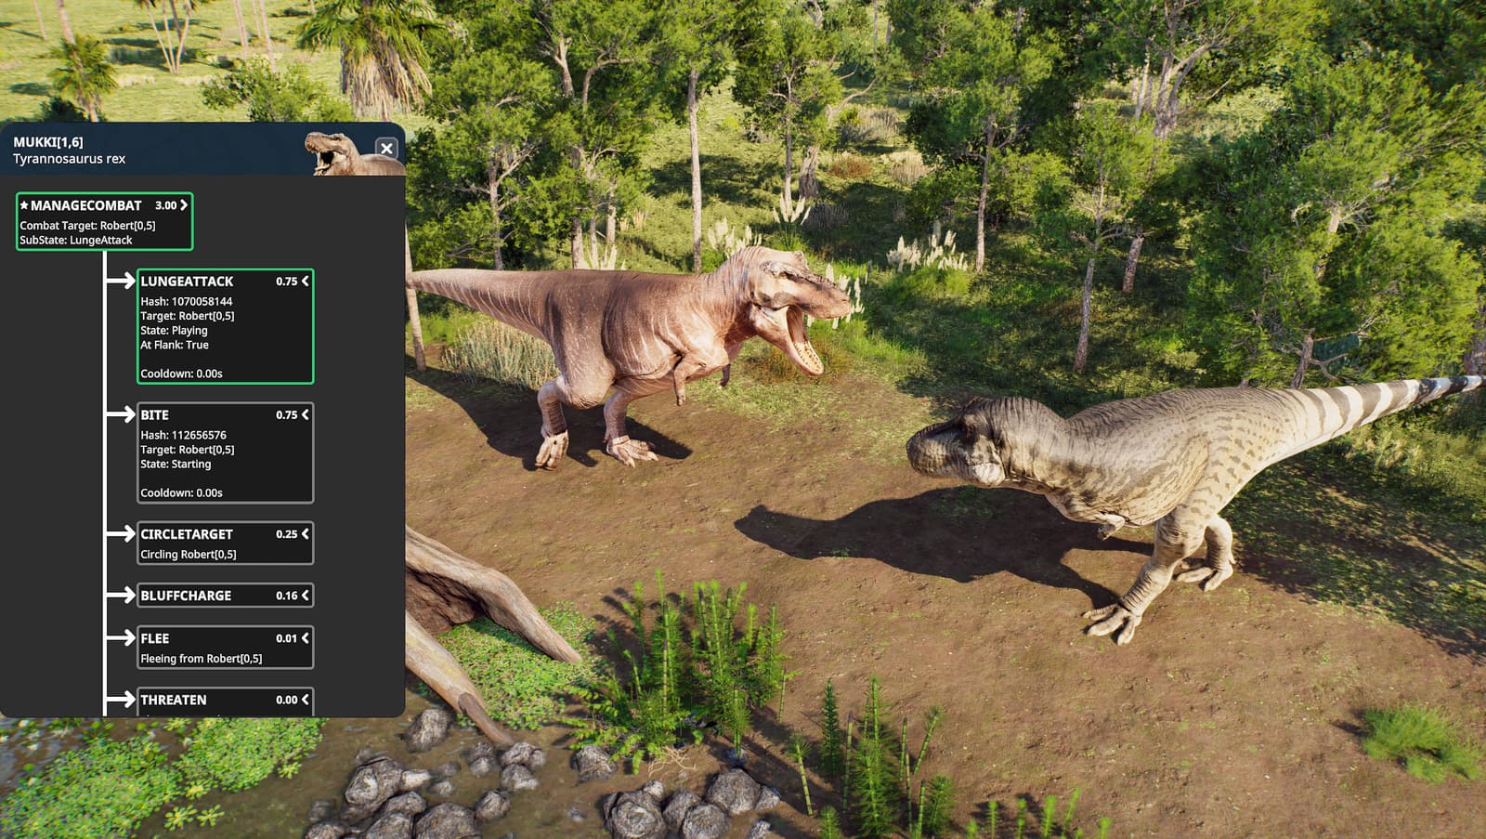Expand the BLUFFCHARGE node chevron
The height and width of the screenshot is (839, 1486).
[x=305, y=596]
